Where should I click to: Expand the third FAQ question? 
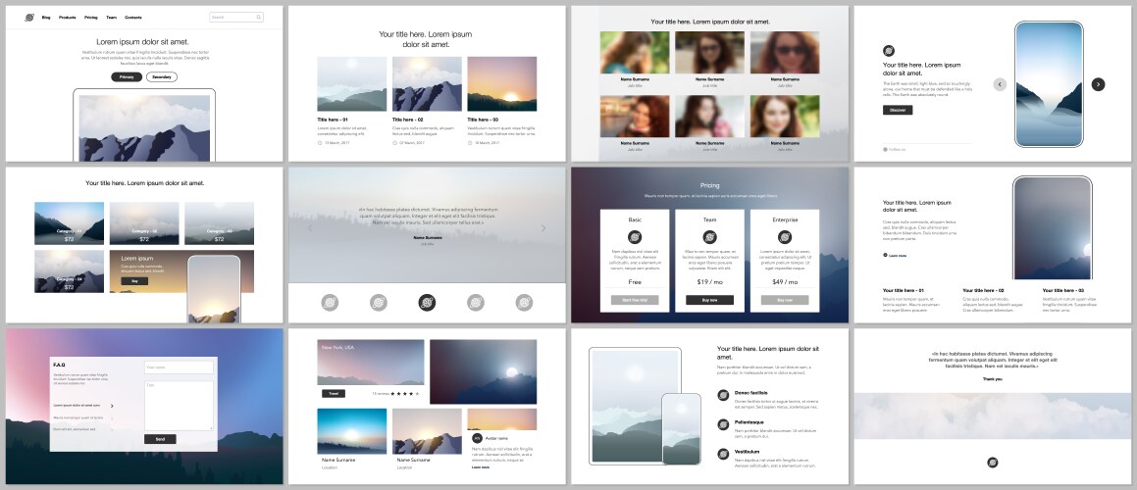tap(111, 429)
